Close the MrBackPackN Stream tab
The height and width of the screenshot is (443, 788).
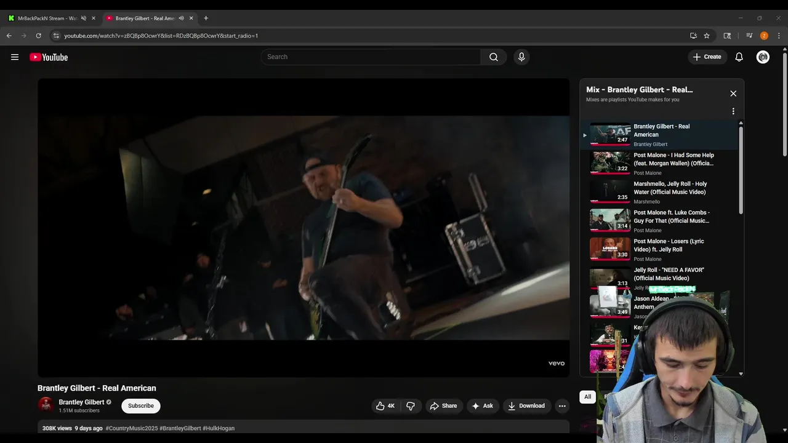coord(94,18)
